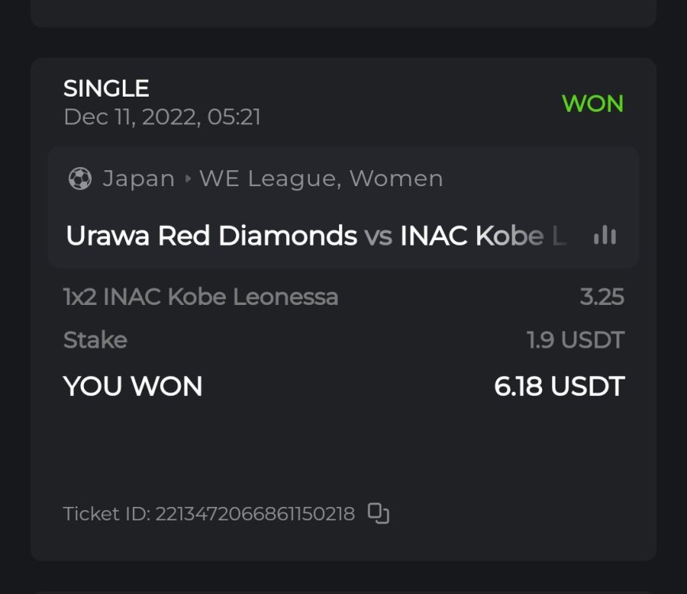
Task: Select the Ticket ID number text
Action: (254, 514)
